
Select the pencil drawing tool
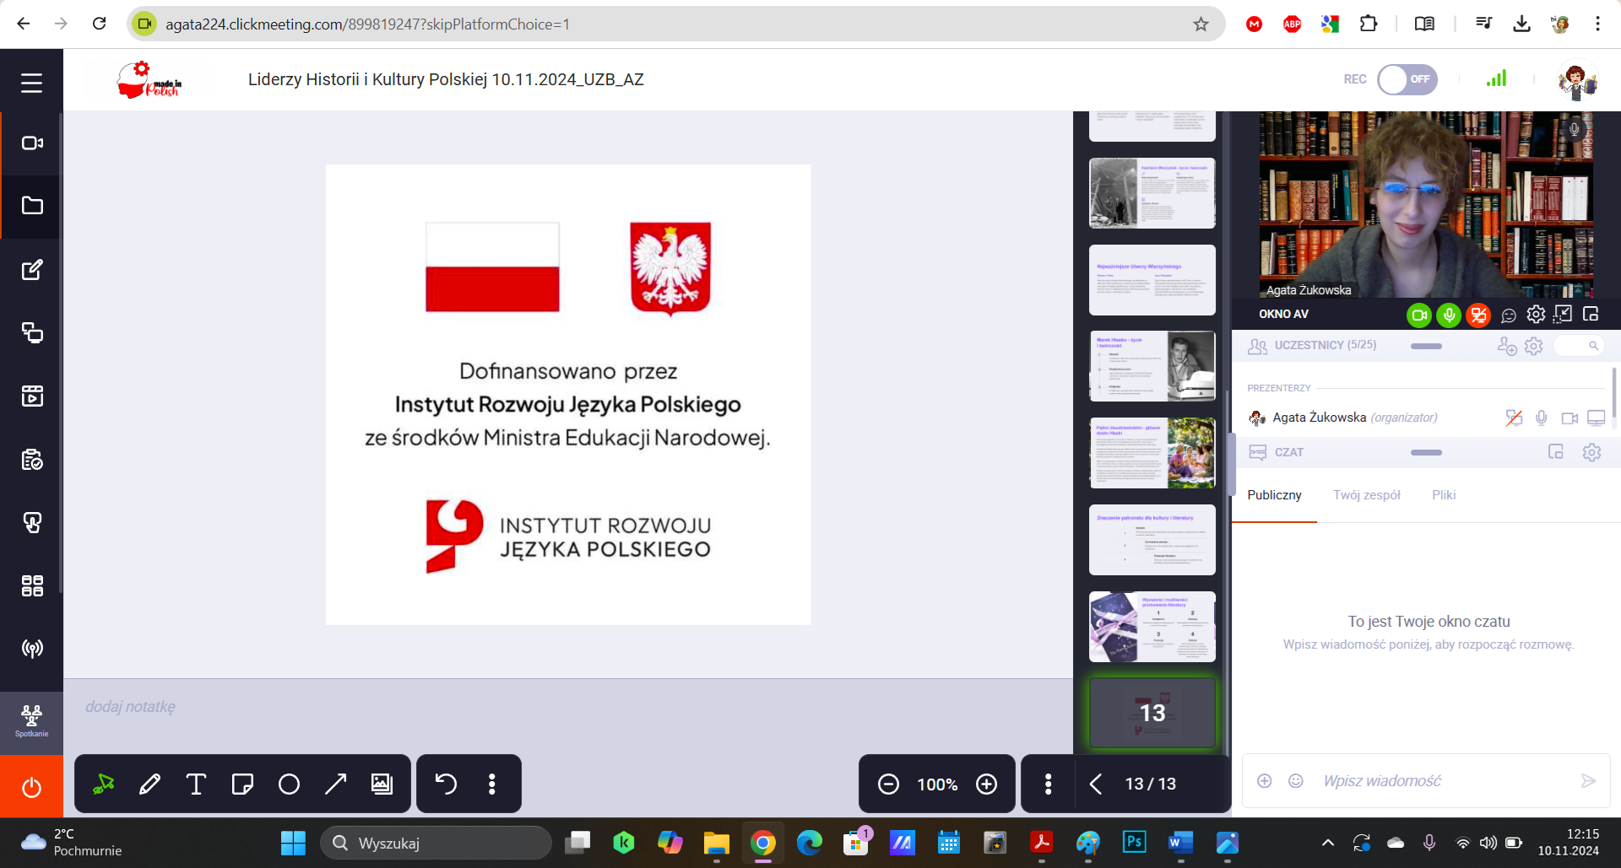(150, 784)
